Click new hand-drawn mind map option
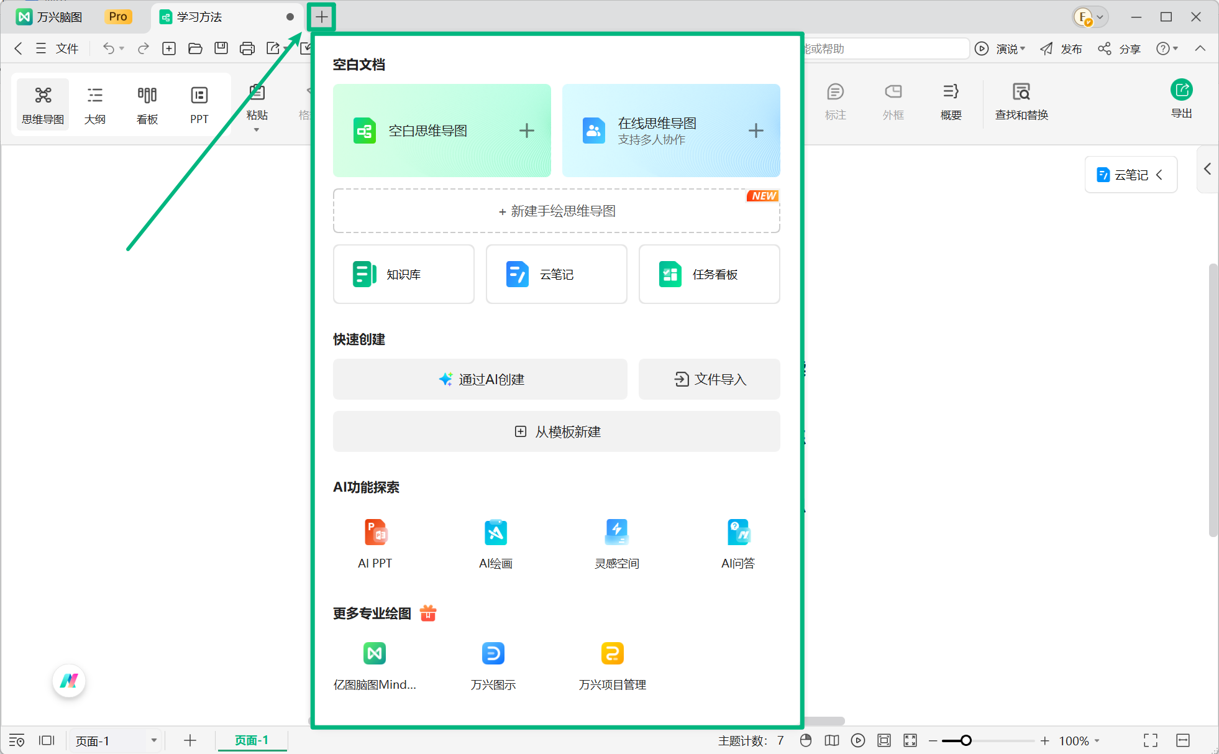 click(x=556, y=211)
